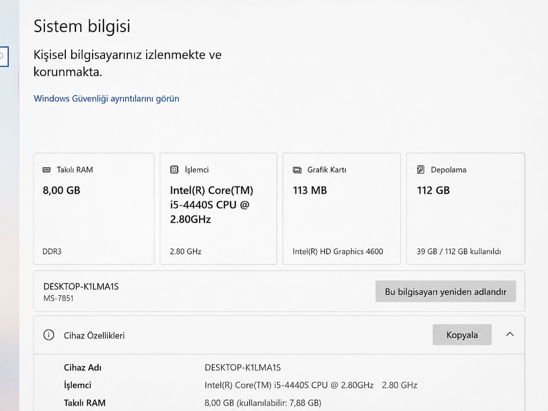Click the Grafik Kartı card title
Image resolution: width=548 pixels, height=411 pixels.
coord(327,170)
